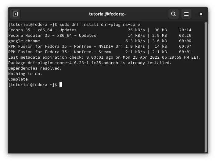The width and height of the screenshot is (216, 162).
Task: Click the 'is already installed.' package line
Action: click(90, 63)
